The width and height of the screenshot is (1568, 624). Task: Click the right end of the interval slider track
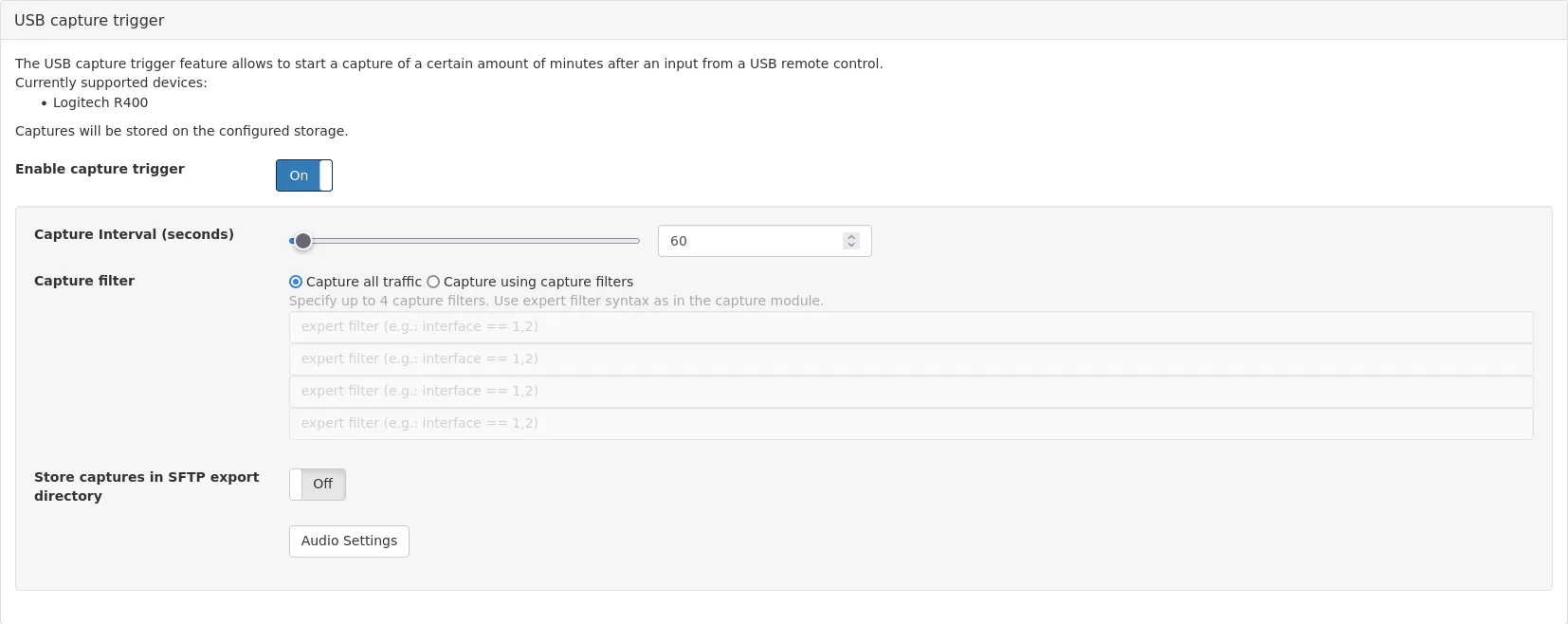(636, 241)
